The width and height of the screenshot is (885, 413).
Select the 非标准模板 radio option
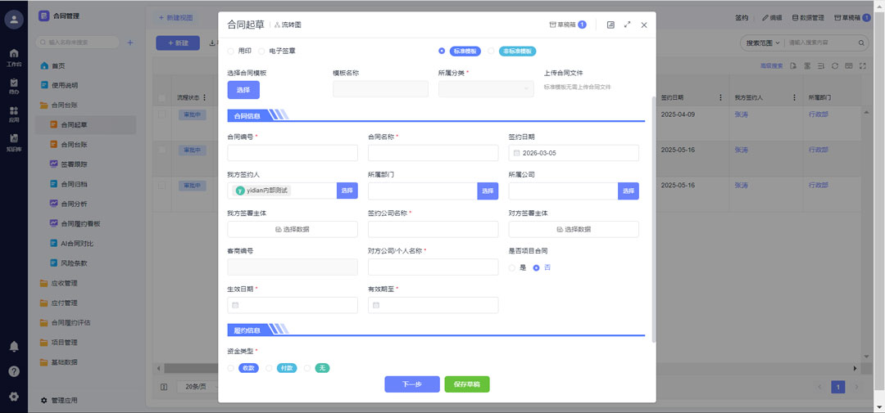click(492, 51)
